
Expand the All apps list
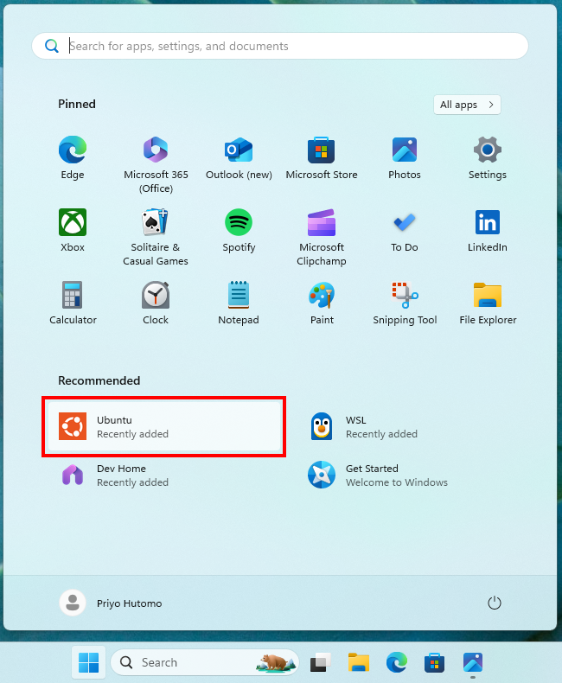pos(467,105)
